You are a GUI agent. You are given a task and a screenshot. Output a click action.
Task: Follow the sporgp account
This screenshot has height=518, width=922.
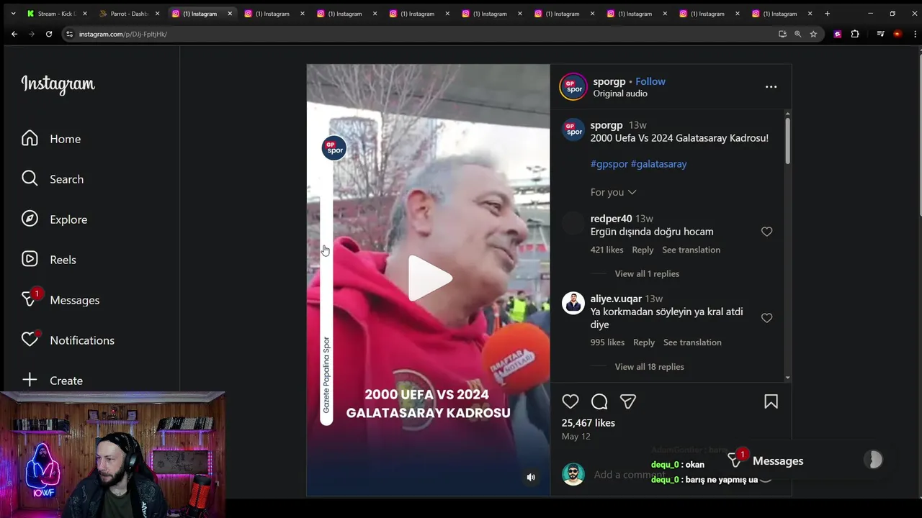[650, 81]
